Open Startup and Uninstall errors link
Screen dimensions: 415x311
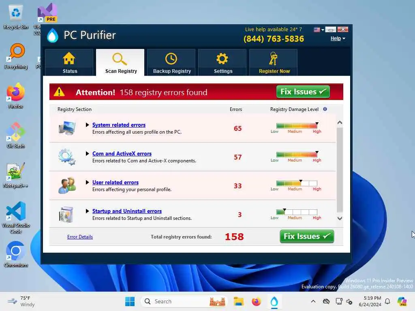click(x=127, y=211)
